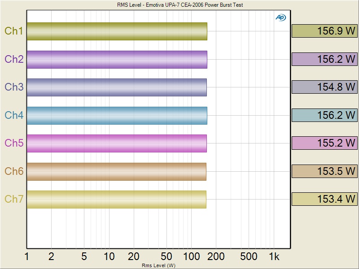Click the Ch4 blue bar

[x=117, y=115]
